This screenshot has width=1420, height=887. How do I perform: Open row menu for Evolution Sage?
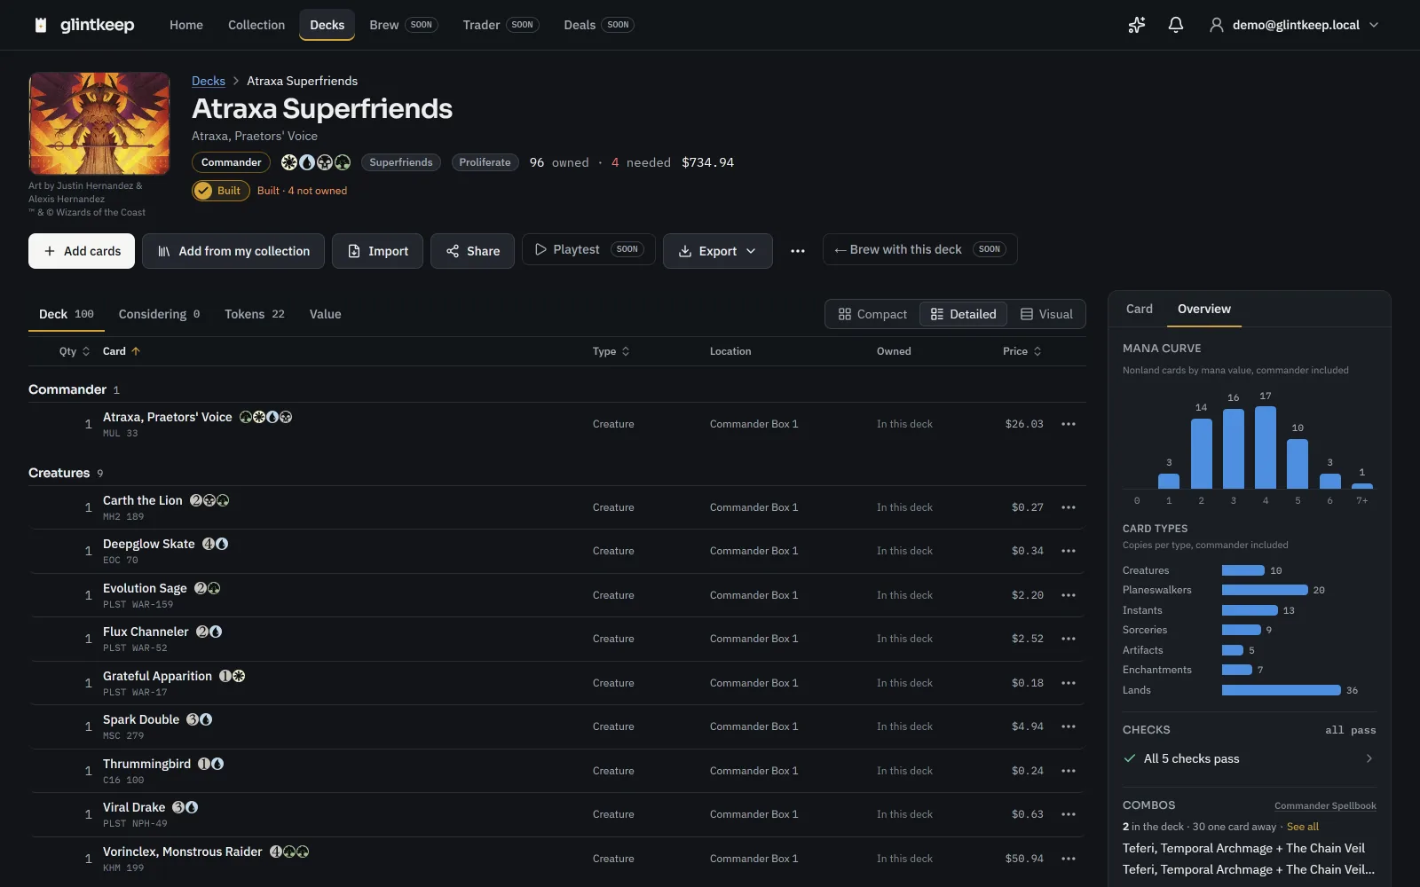(1069, 595)
